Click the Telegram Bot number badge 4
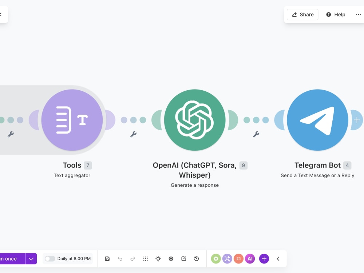Viewport: 364px width, 273px height. 347,165
